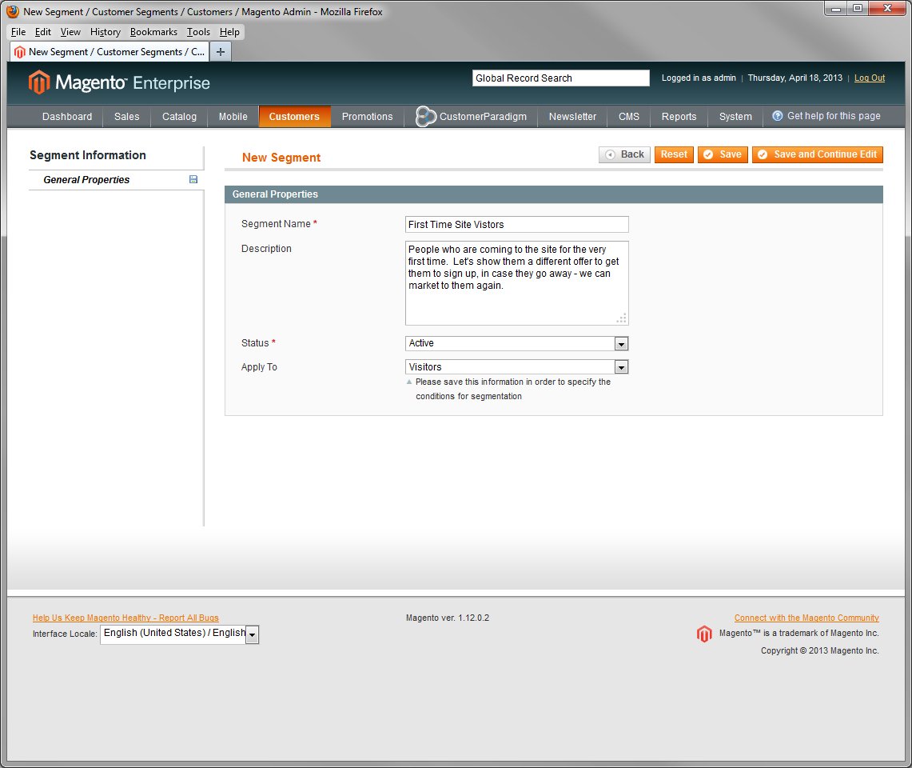Open Firefox Tools menu
912x768 pixels.
point(198,32)
